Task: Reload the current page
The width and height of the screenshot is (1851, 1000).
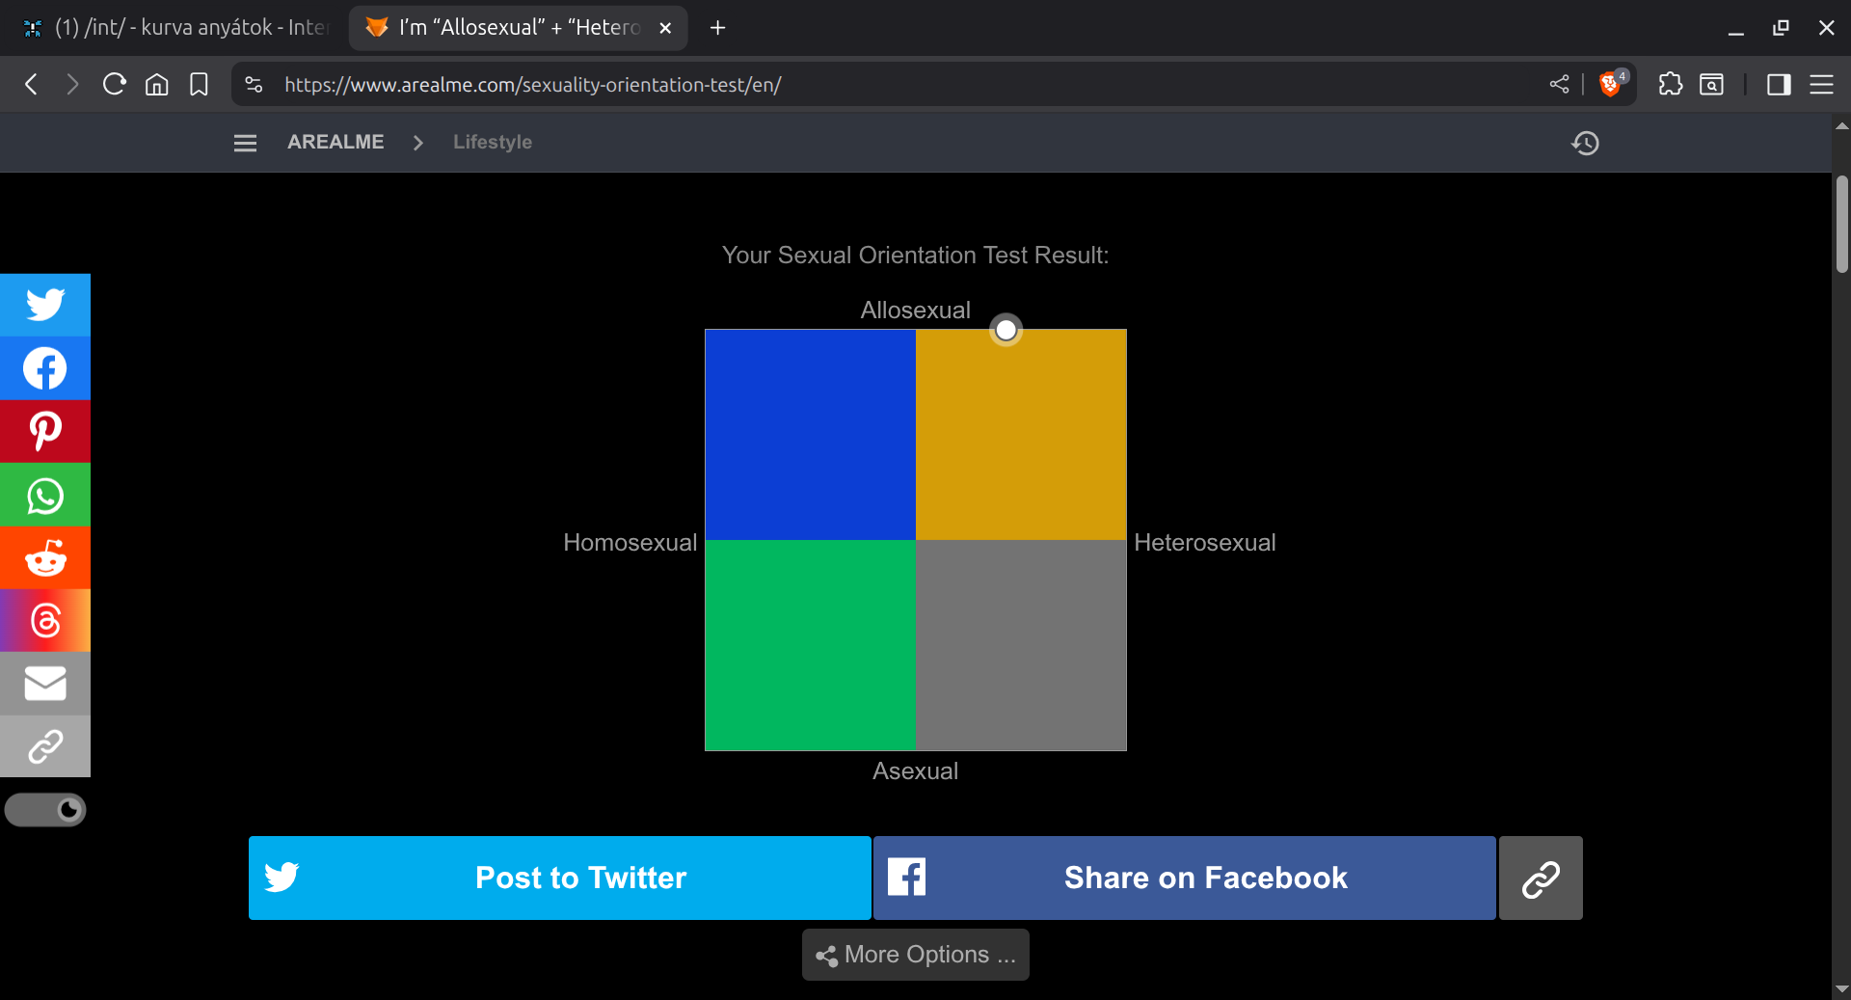Action: (x=115, y=85)
